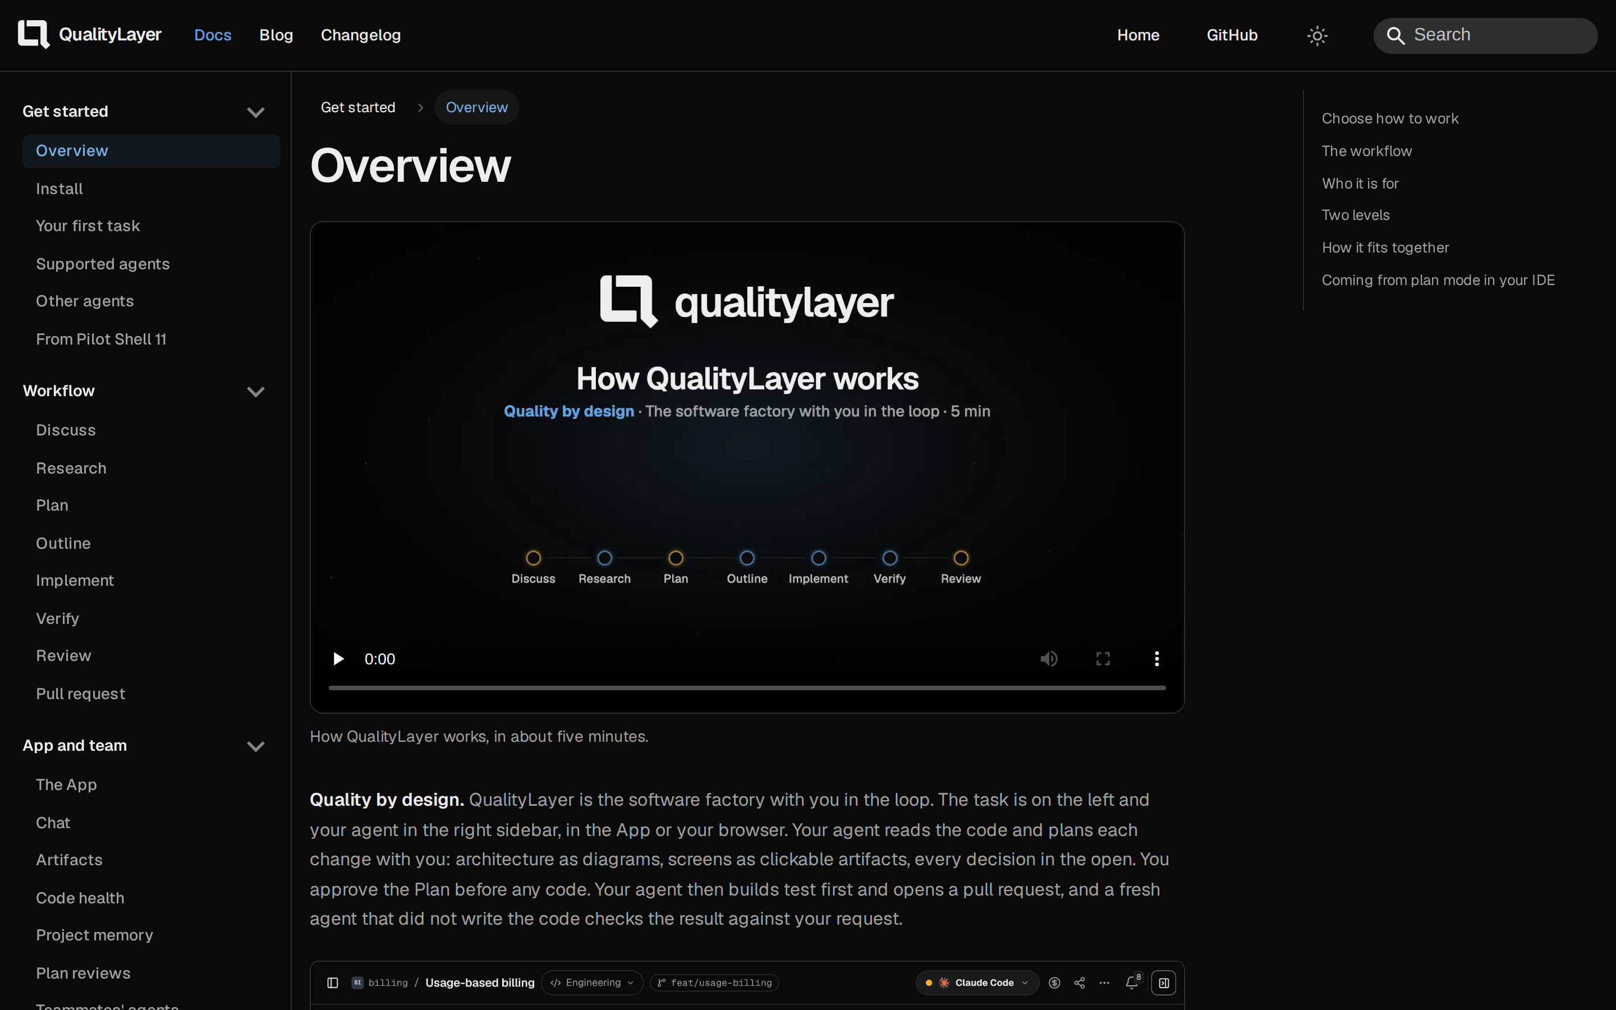Open the GitHub link in header
This screenshot has width=1616, height=1010.
(1232, 35)
